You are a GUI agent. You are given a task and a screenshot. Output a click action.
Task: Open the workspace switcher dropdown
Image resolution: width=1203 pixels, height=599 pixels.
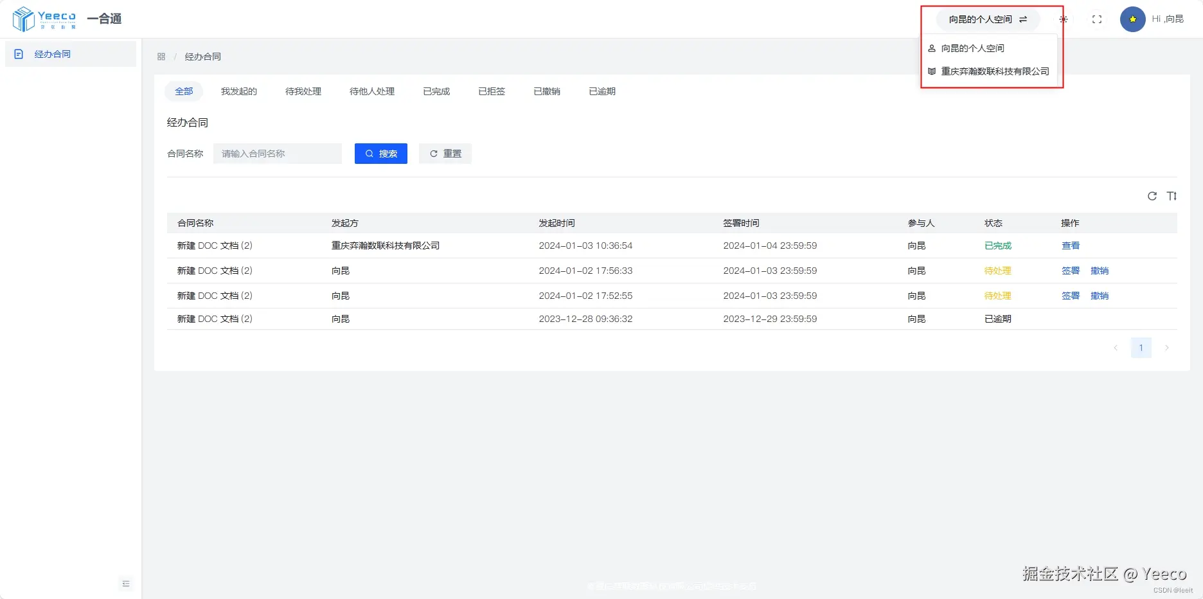[988, 19]
